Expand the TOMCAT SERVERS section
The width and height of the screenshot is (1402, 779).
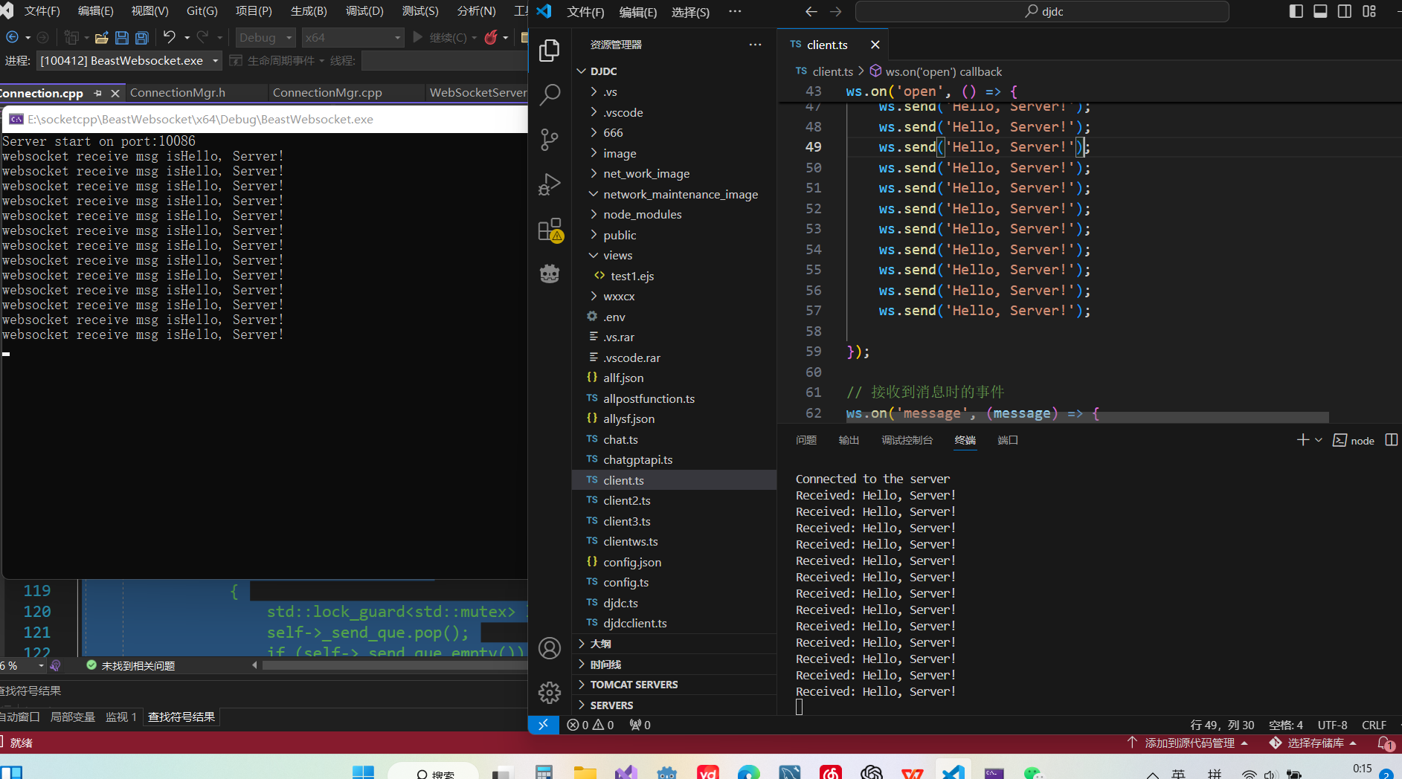click(x=582, y=685)
